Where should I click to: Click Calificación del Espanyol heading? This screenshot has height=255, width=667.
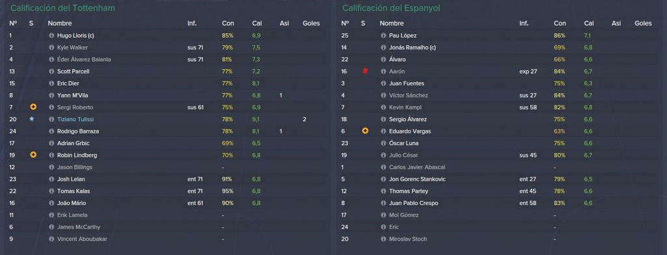pyautogui.click(x=391, y=8)
